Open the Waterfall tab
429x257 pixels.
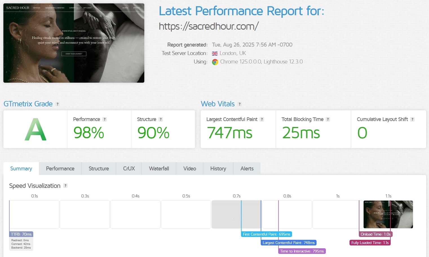[x=159, y=168]
